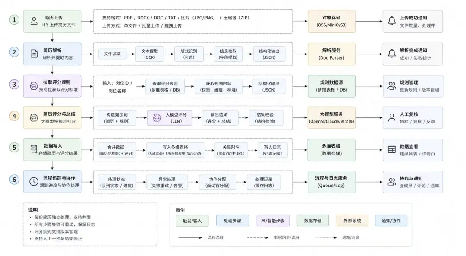The height and width of the screenshot is (256, 466).
Task: Click the clock icon in 流程追踪与协作 node
Action: tap(34, 181)
